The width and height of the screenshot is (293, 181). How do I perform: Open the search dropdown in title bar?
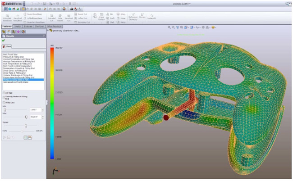[289, 4]
